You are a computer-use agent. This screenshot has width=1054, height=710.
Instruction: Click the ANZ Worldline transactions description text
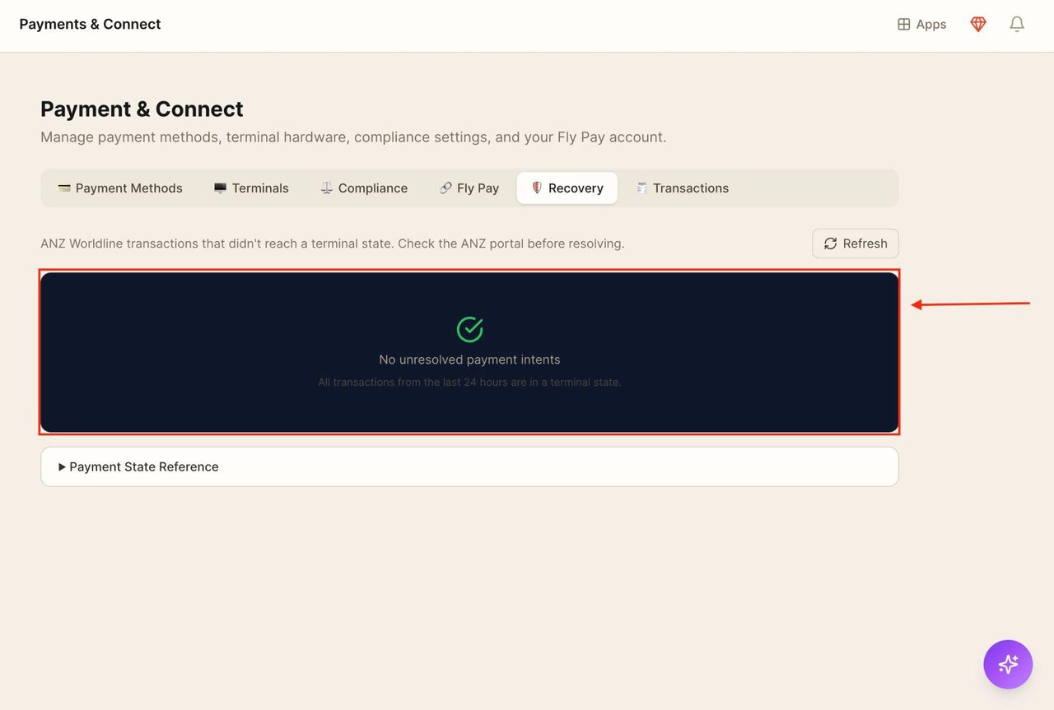click(x=333, y=244)
